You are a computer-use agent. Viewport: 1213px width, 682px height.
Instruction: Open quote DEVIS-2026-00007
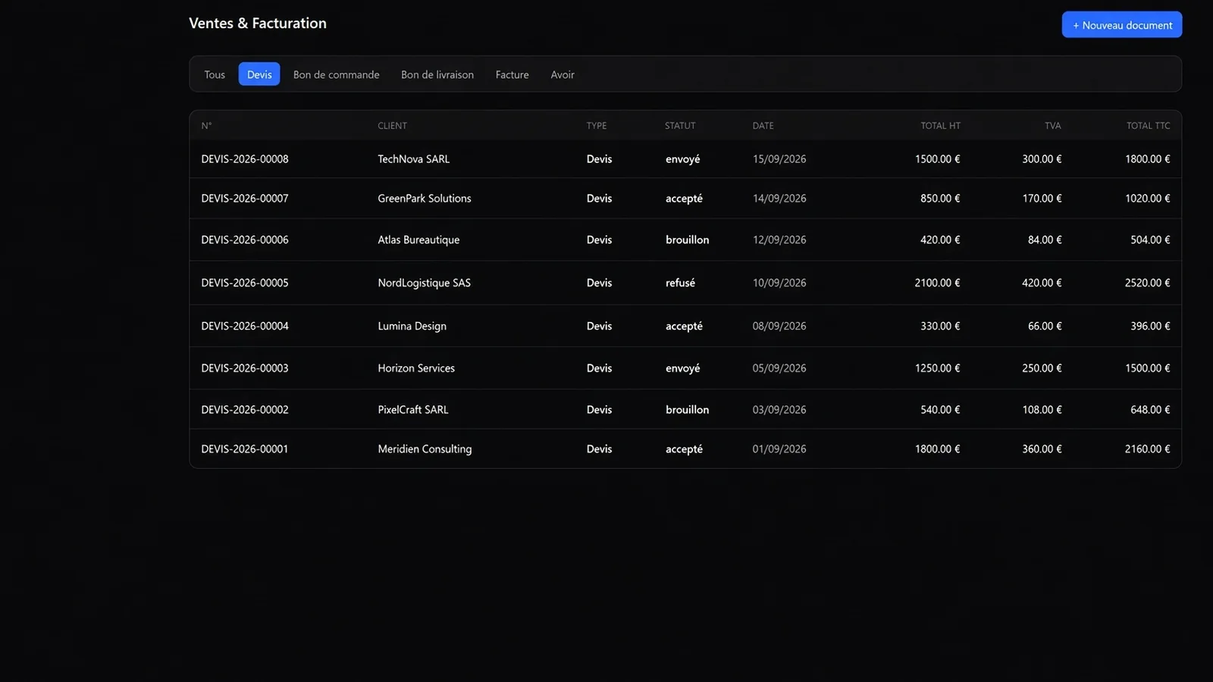pyautogui.click(x=245, y=199)
